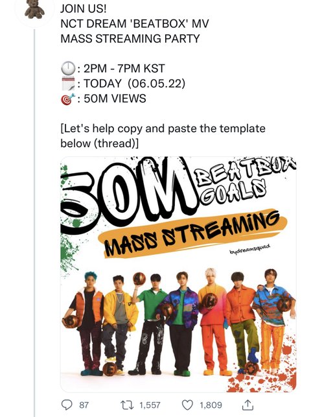Open the share upload arrow icon
The height and width of the screenshot is (417, 311).
coord(248,405)
